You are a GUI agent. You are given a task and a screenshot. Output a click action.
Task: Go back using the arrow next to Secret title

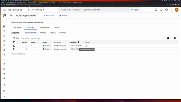(11, 16)
